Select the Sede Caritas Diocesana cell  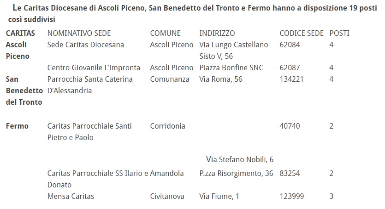point(86,45)
